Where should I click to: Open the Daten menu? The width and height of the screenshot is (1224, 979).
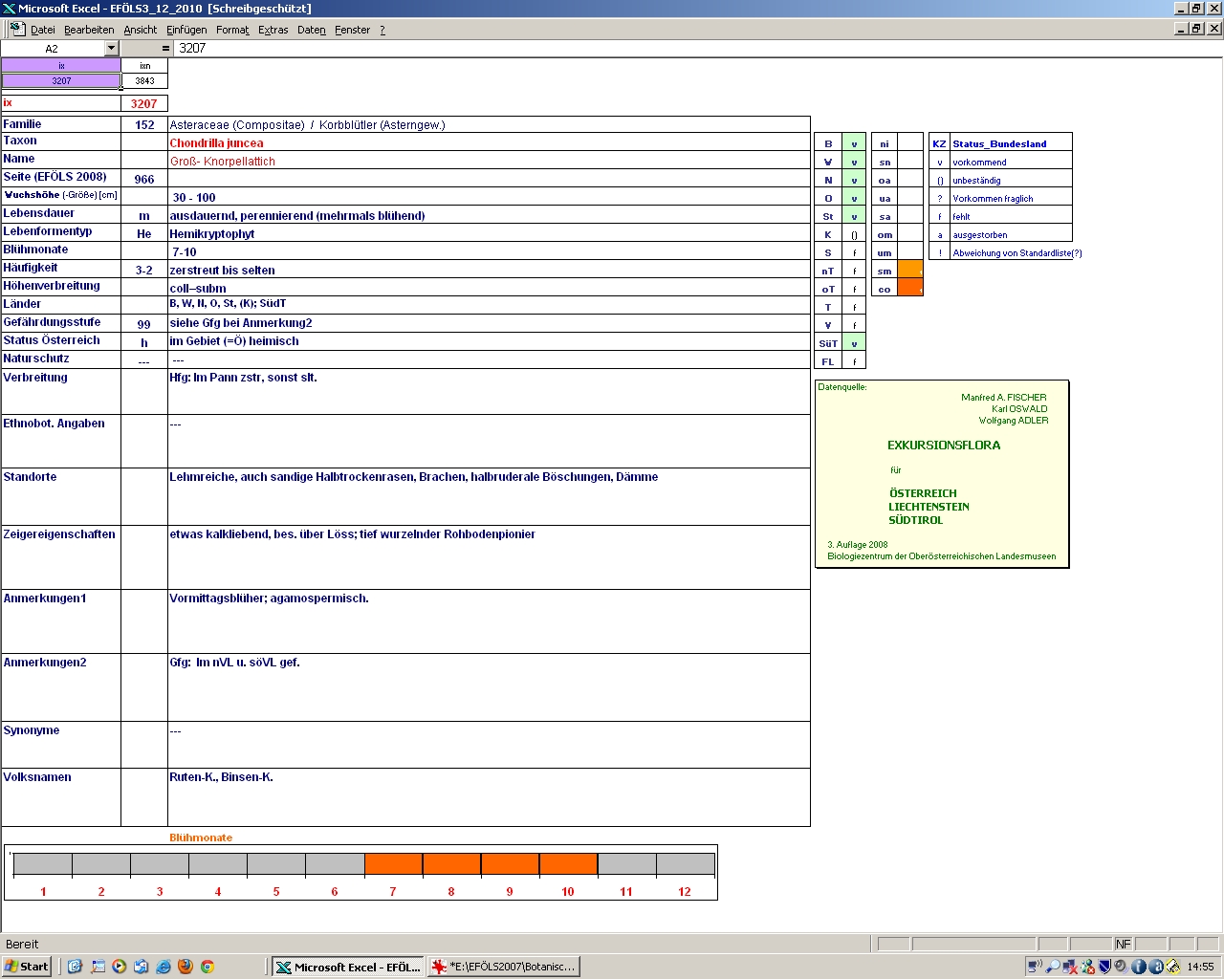point(311,30)
